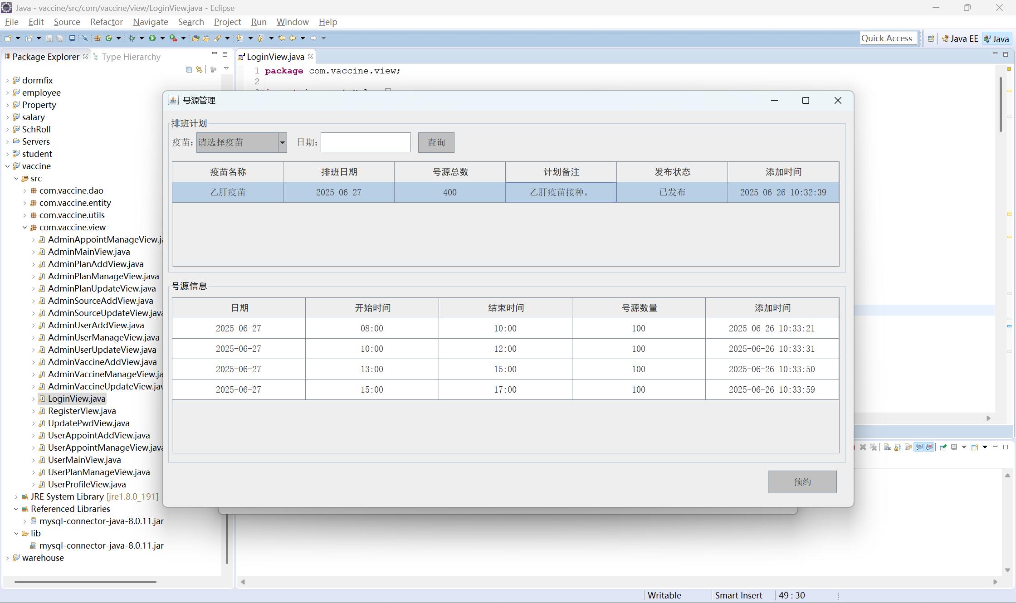Viewport: 1016px width, 603px height.
Task: Click Collapse All in Package Explorer
Action: point(189,69)
